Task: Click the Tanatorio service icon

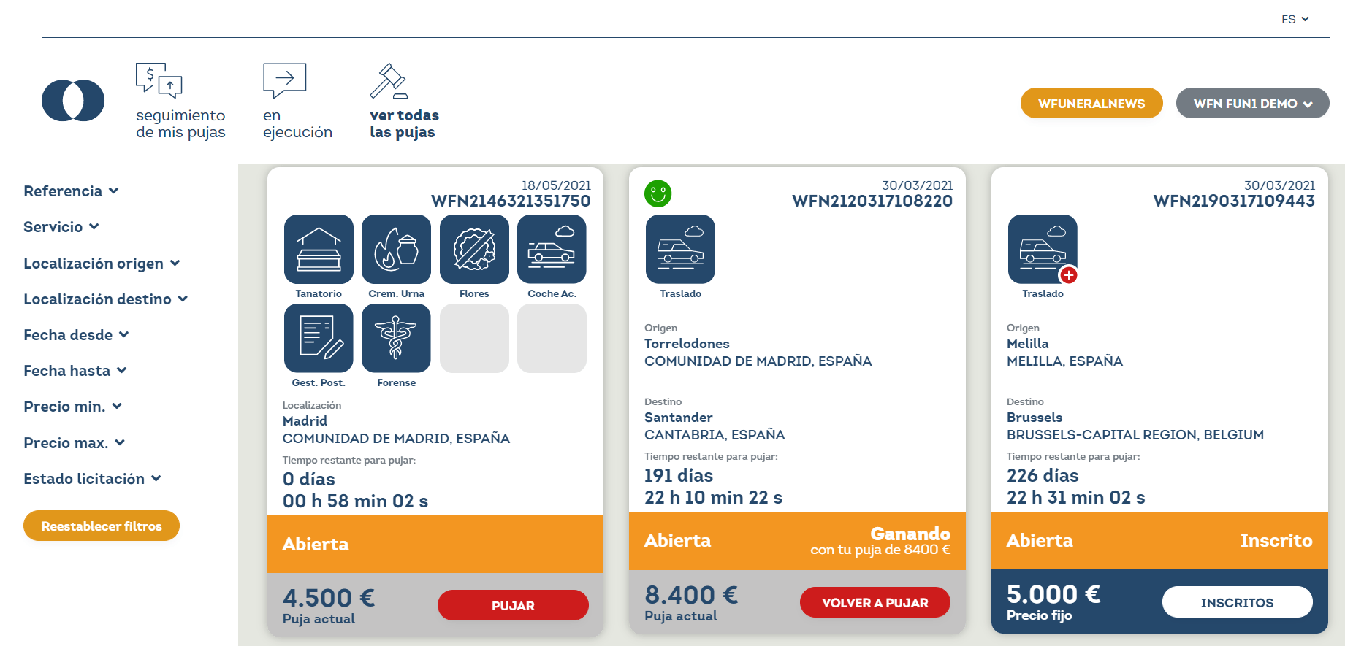Action: pyautogui.click(x=319, y=249)
